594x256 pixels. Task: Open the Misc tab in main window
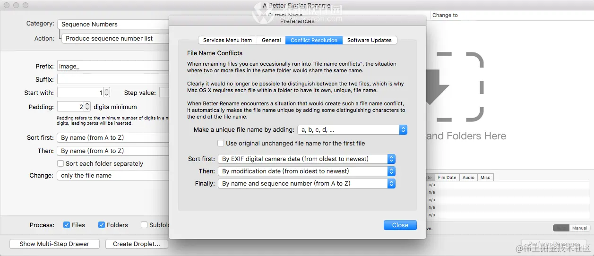pos(485,178)
